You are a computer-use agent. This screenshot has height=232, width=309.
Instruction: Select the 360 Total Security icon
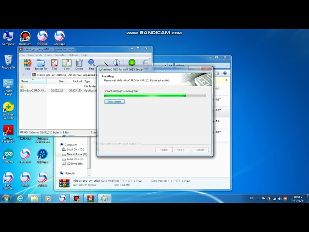coord(8,111)
